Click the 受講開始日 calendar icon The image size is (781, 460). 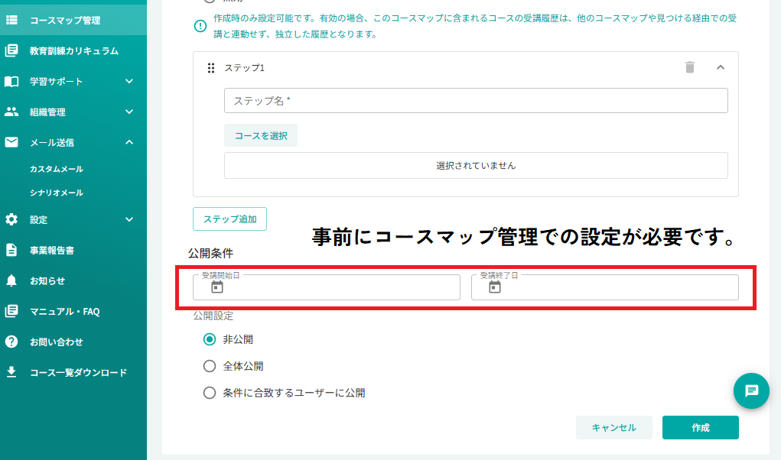(x=217, y=287)
